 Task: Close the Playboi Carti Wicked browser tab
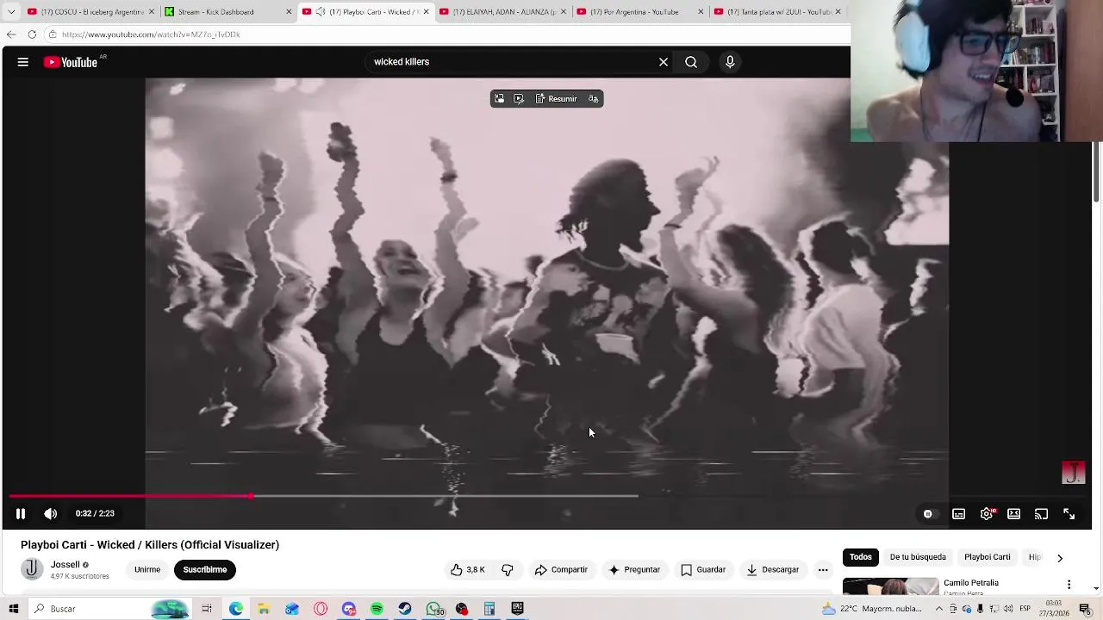pyautogui.click(x=426, y=12)
